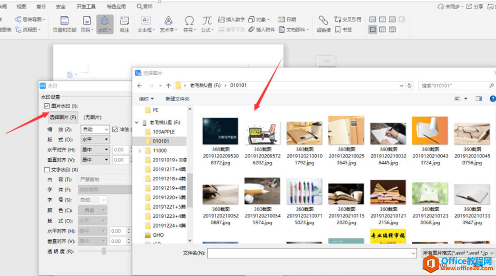Select image 360截图20191202095308372.jpg
Viewport: 496px width, 276px height.
pyautogui.click(x=220, y=141)
